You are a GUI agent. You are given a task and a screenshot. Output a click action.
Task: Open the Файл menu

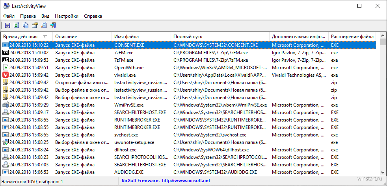pos(9,16)
